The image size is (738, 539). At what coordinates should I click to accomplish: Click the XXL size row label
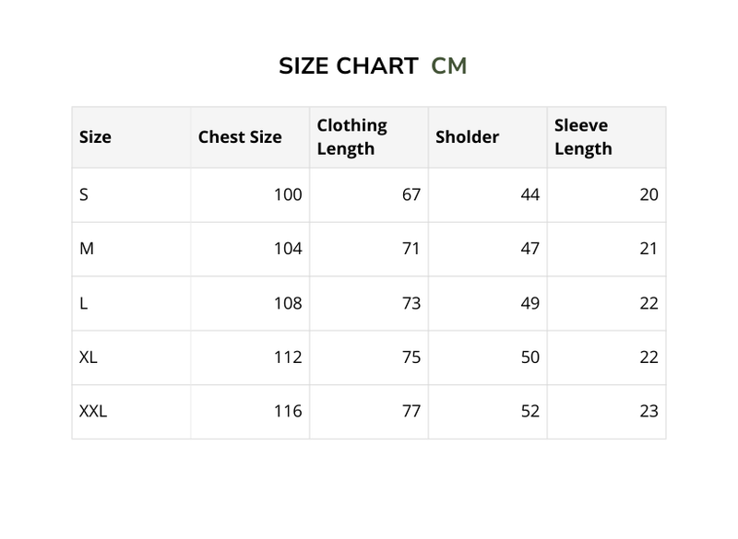coord(93,412)
